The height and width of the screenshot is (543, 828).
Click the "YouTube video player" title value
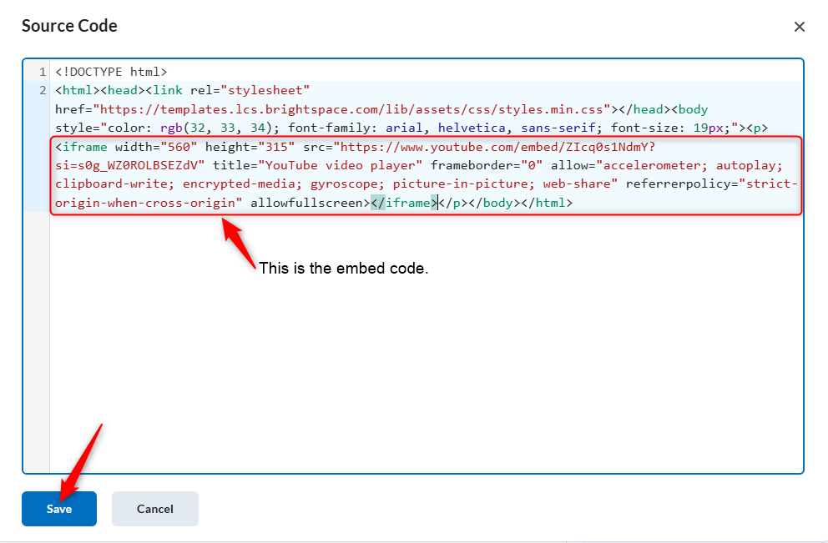[340, 165]
